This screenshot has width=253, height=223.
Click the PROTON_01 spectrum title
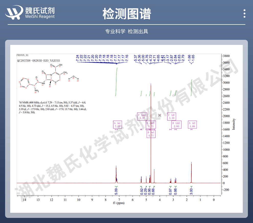22,55
